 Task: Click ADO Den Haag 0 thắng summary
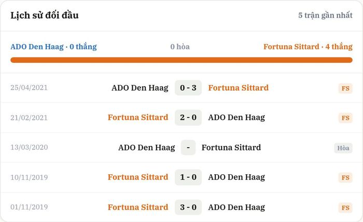point(53,47)
